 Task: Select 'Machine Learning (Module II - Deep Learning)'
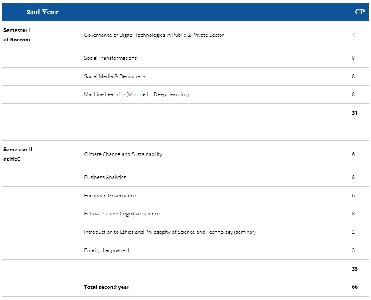[137, 94]
